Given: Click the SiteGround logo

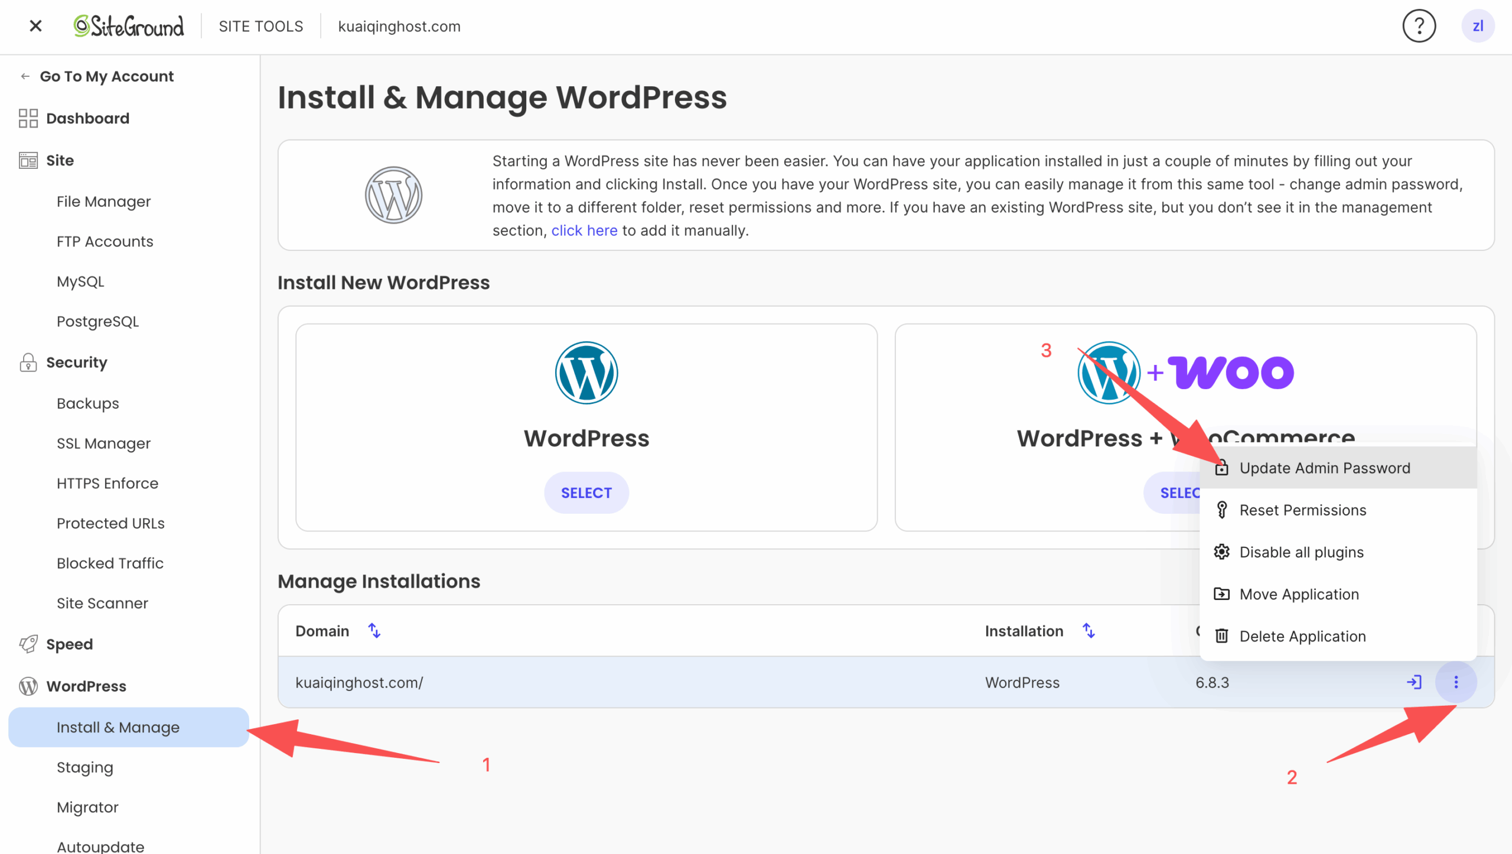Looking at the screenshot, I should pyautogui.click(x=129, y=26).
